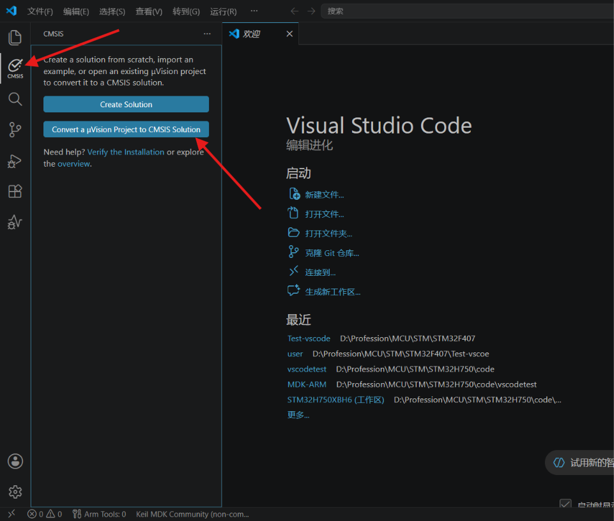The width and height of the screenshot is (614, 521).
Task: Click 新建文件... link
Action: click(324, 195)
